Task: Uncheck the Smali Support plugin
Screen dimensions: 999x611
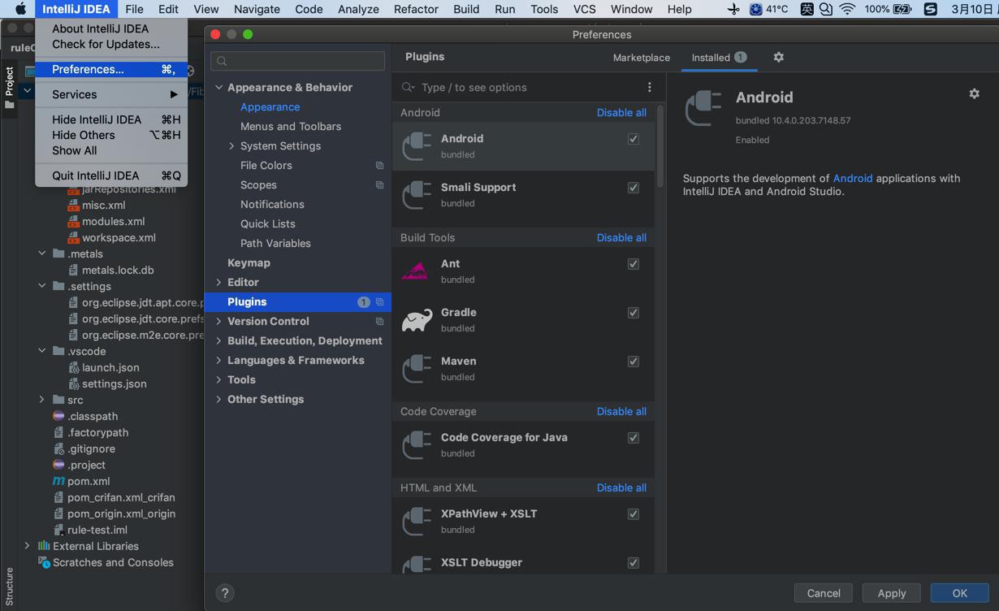Action: pos(634,188)
